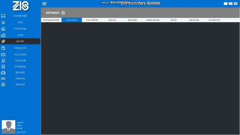
Task: Click the admin profile picture
Action: (x=9, y=127)
